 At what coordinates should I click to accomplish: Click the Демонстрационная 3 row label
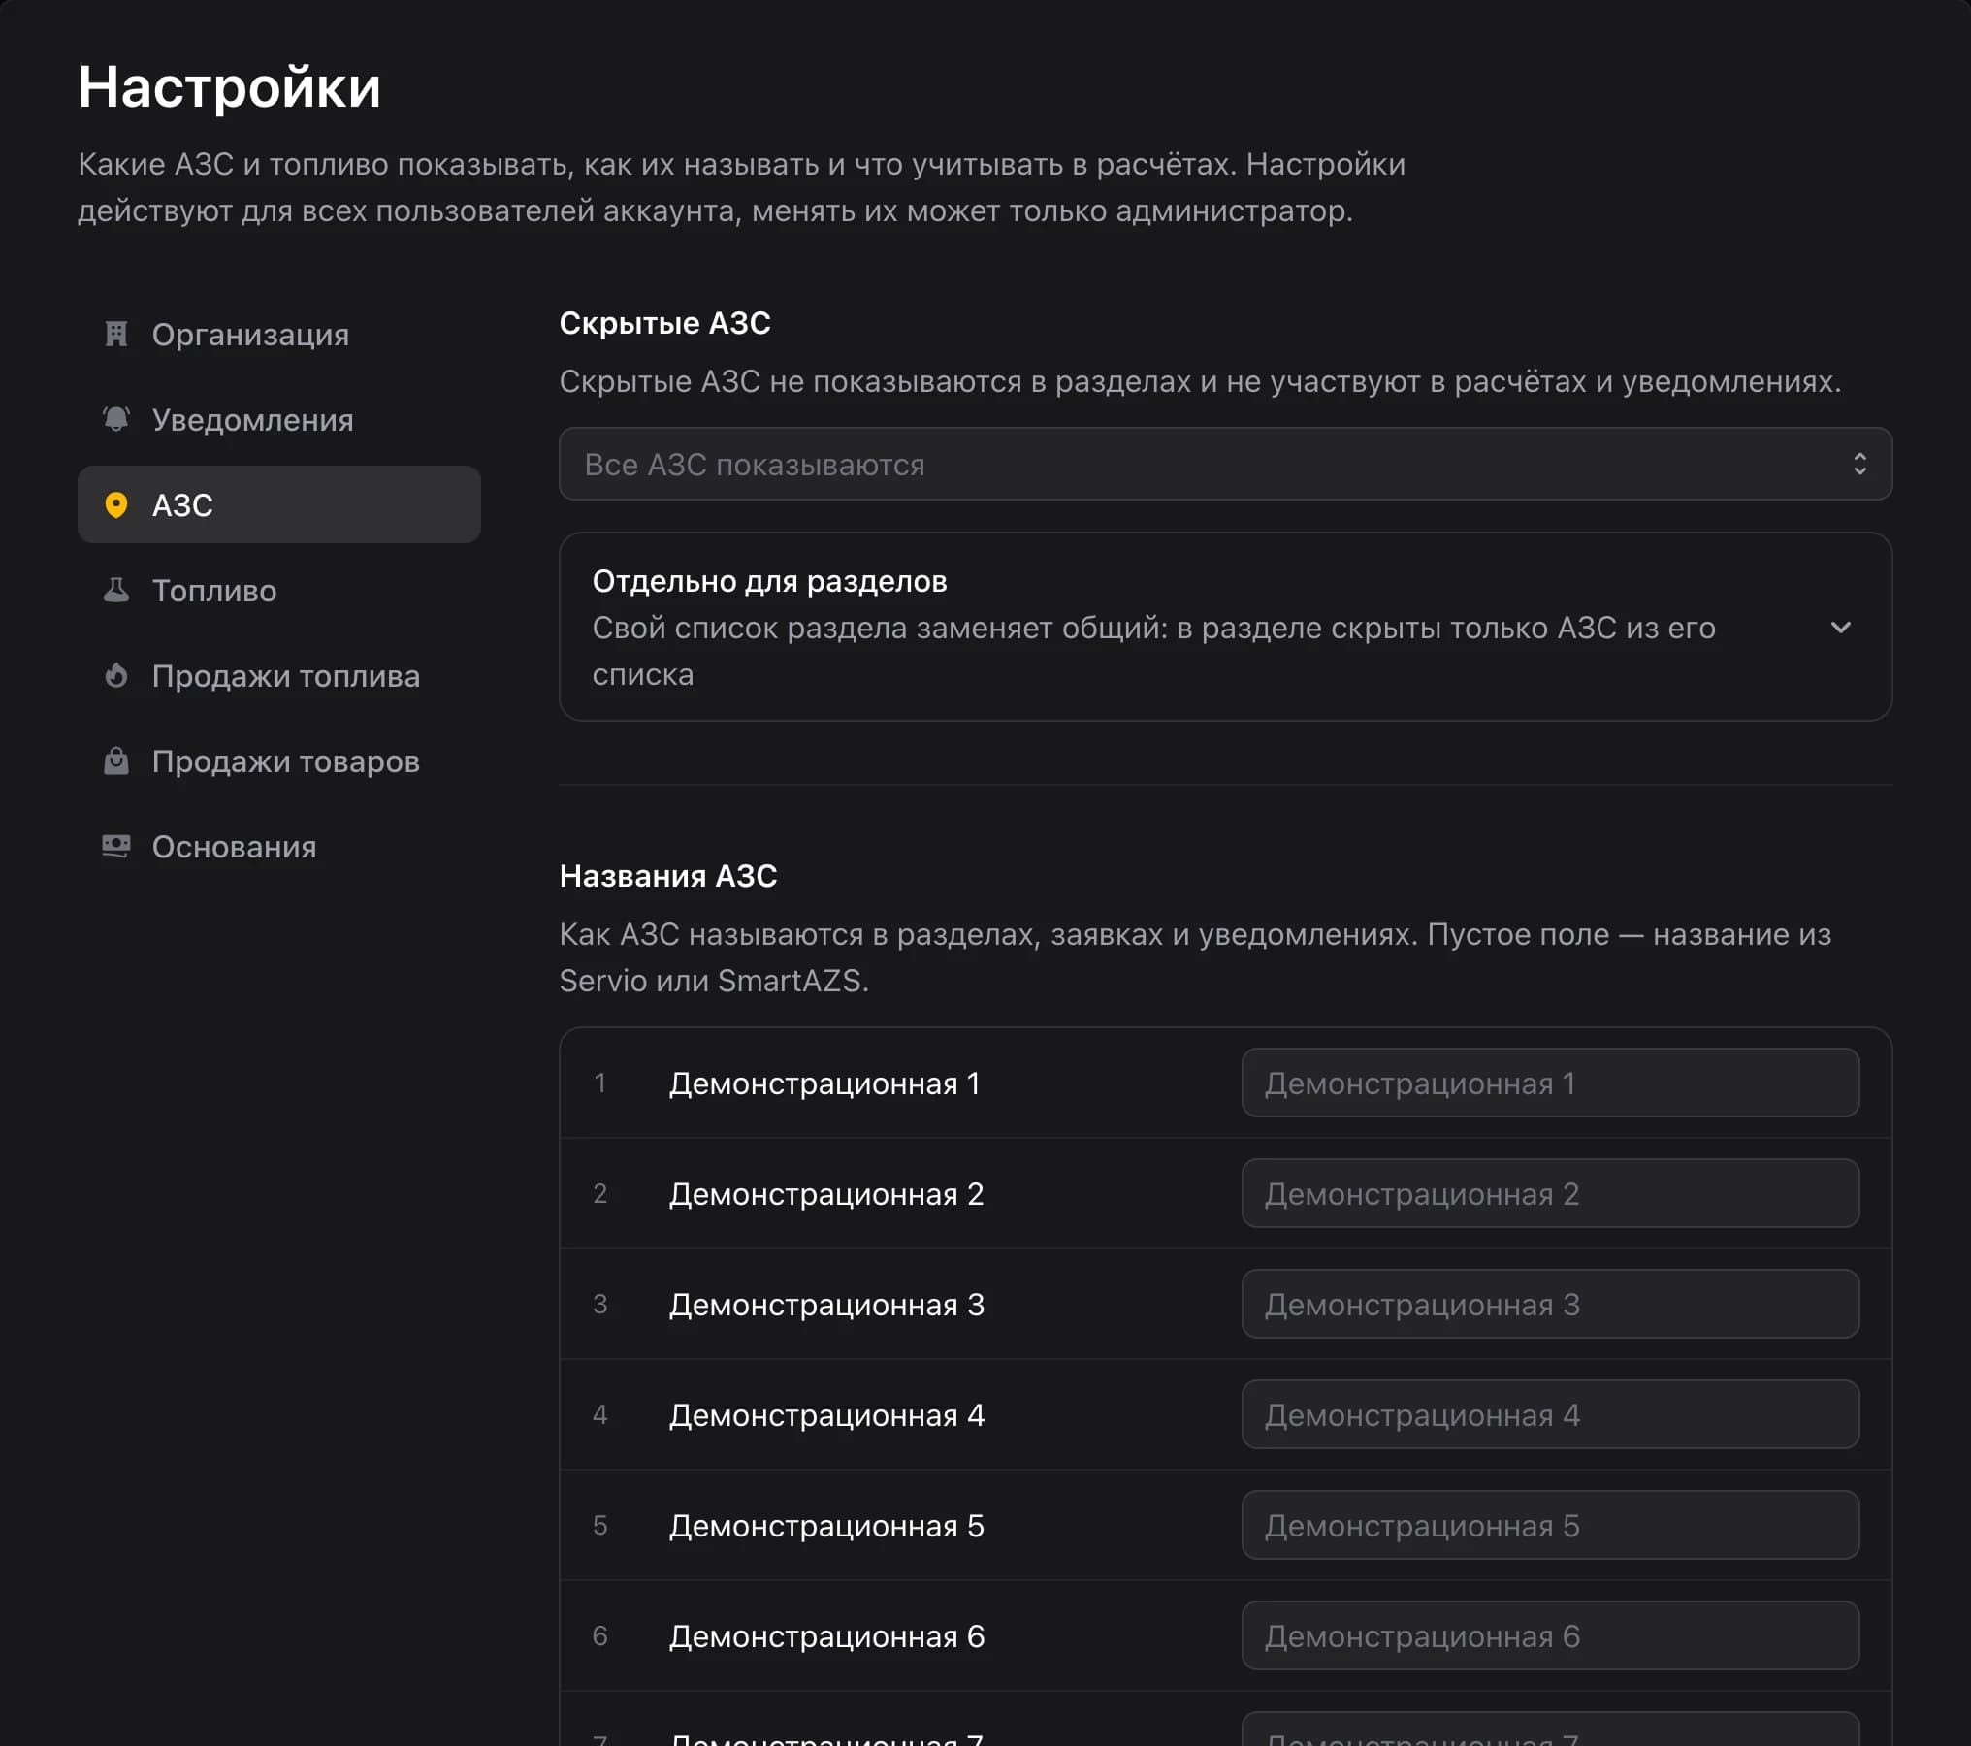[x=826, y=1305]
